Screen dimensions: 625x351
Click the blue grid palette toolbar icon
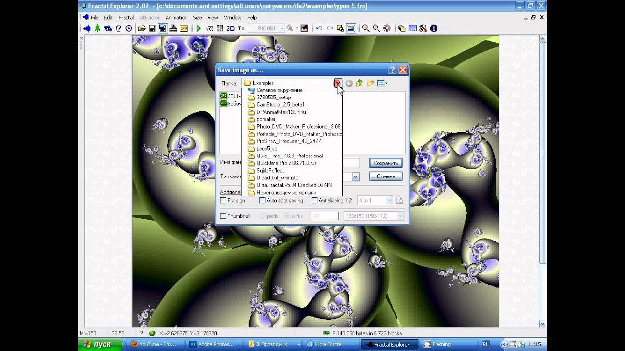413,28
